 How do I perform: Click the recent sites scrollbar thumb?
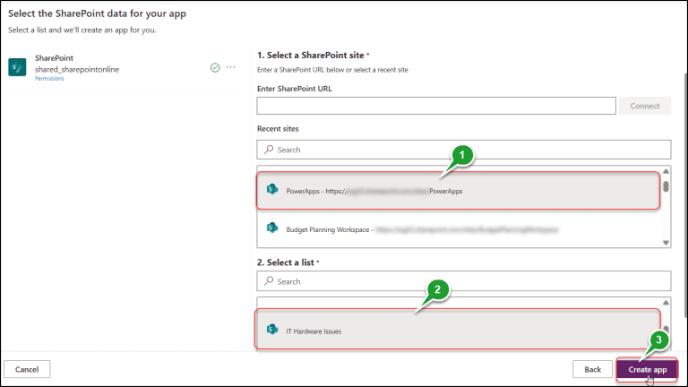coord(666,186)
